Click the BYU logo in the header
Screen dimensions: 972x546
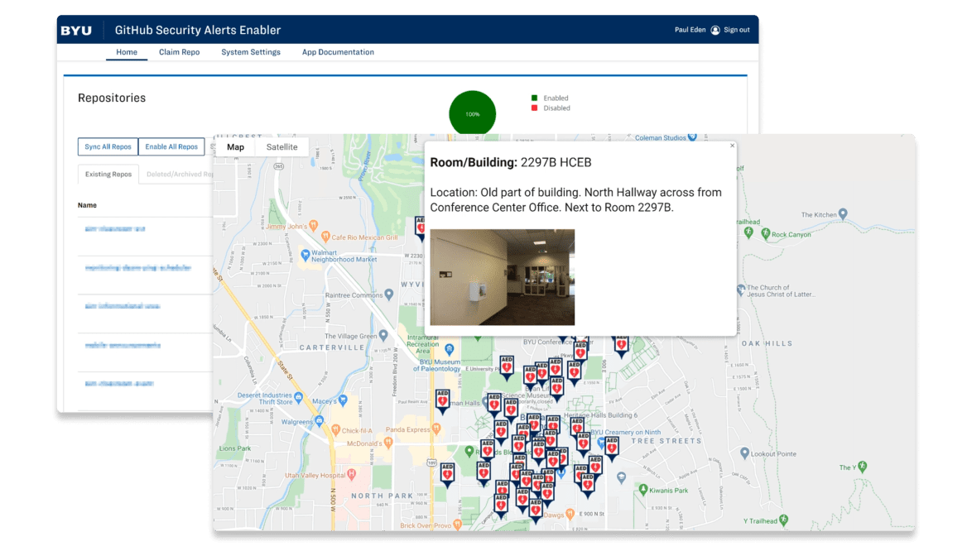point(76,31)
